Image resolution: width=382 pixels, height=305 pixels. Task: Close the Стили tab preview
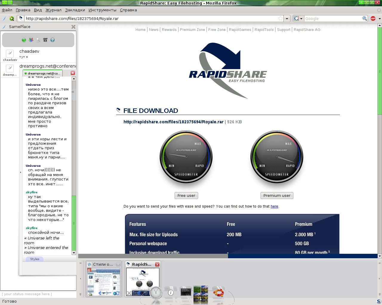(118, 264)
